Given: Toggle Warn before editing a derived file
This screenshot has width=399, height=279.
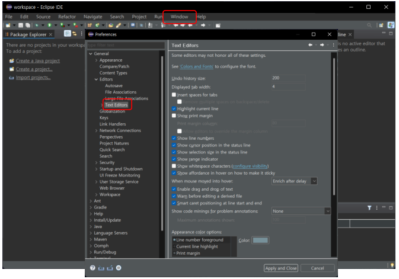Looking at the screenshot, I should coord(174,196).
